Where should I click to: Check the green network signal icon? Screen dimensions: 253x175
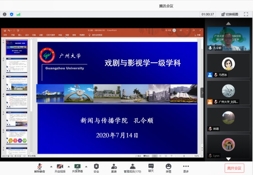(x=18, y=14)
